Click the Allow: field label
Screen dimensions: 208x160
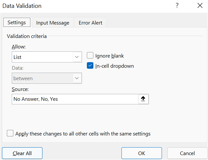[19, 47]
